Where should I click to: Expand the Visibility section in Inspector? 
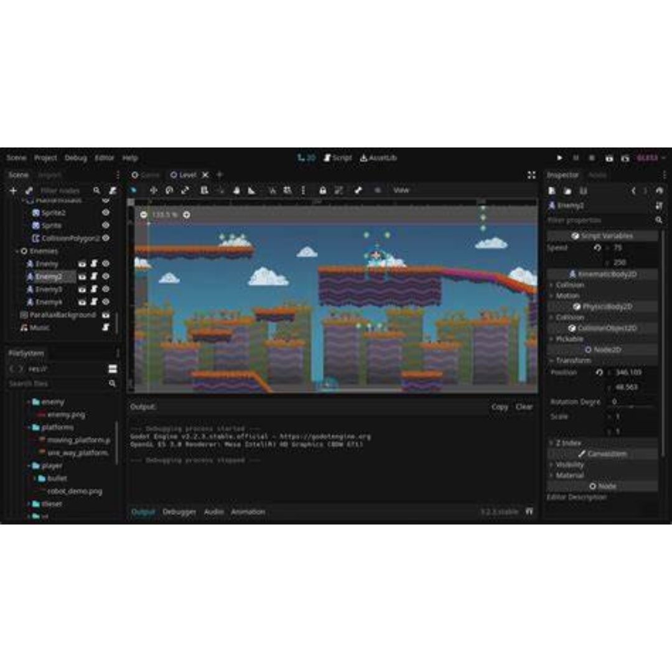(x=570, y=464)
